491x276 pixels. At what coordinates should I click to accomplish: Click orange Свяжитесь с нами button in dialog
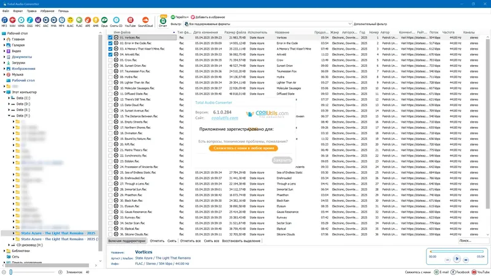[x=243, y=148]
